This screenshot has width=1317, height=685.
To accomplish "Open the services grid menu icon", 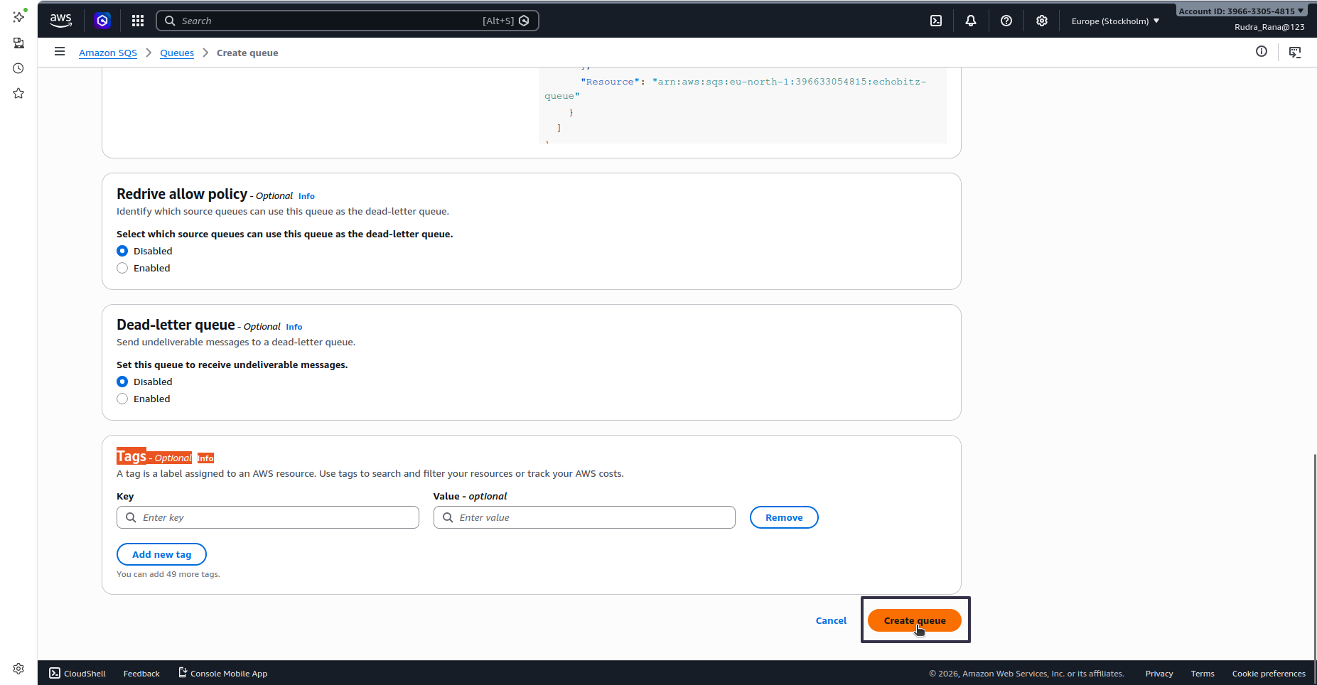I will pyautogui.click(x=138, y=21).
